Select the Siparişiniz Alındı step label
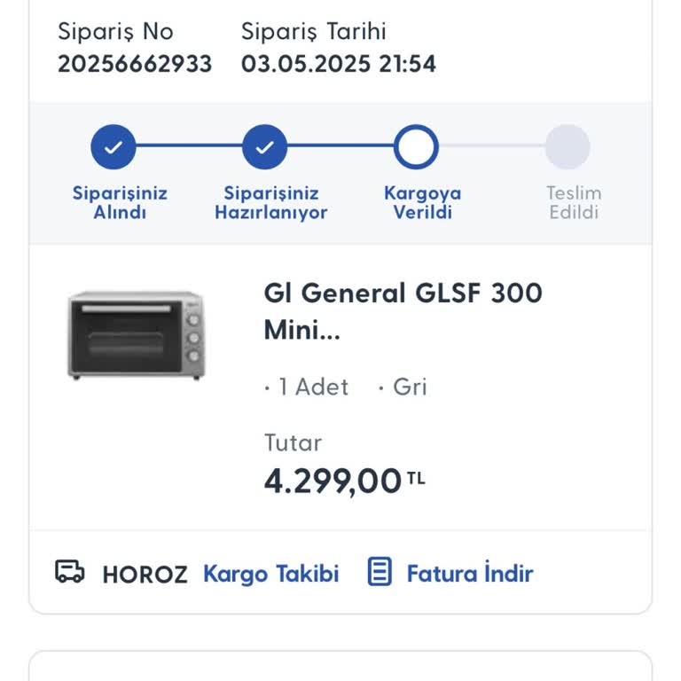Image resolution: width=681 pixels, height=681 pixels. (120, 203)
